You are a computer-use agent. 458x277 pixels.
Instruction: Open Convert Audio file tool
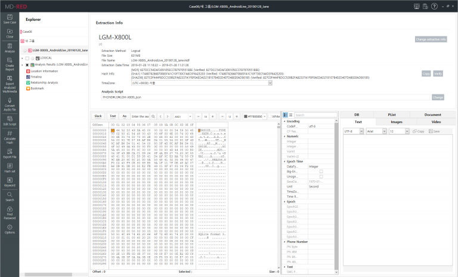(x=10, y=104)
